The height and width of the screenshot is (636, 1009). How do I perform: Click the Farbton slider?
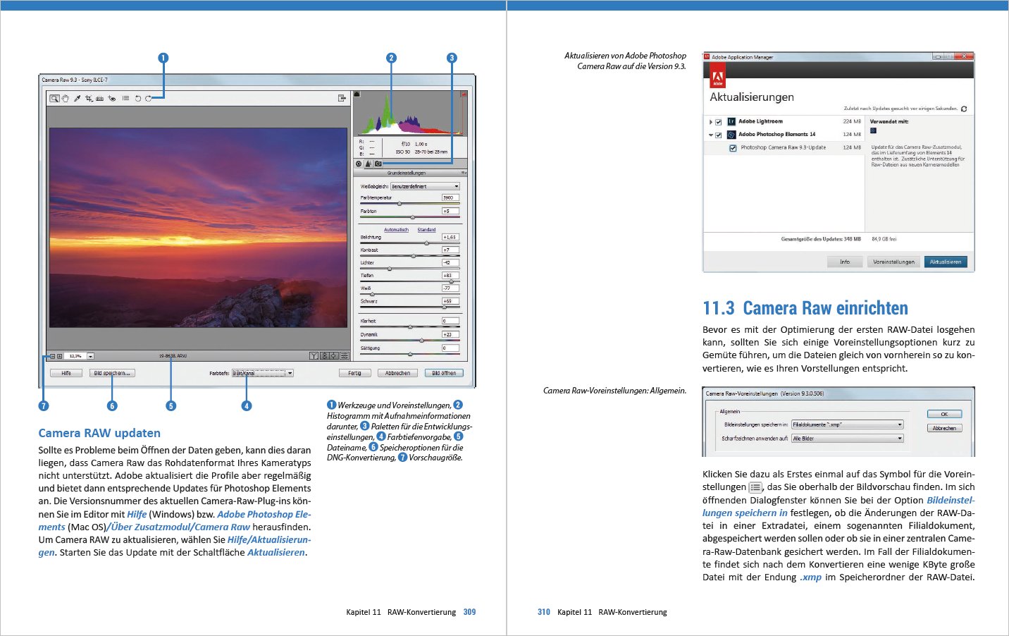tap(409, 217)
